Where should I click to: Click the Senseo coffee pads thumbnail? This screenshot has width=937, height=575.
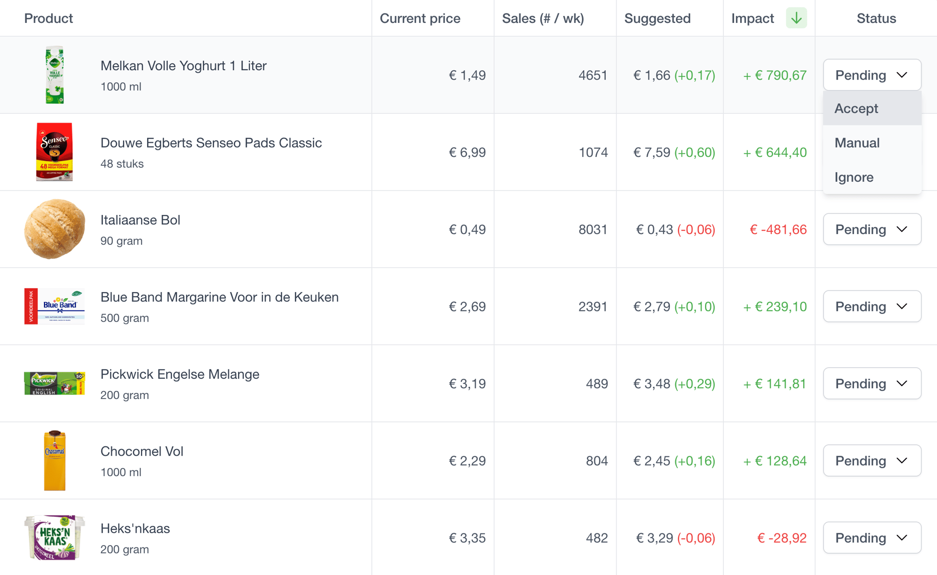click(54, 152)
